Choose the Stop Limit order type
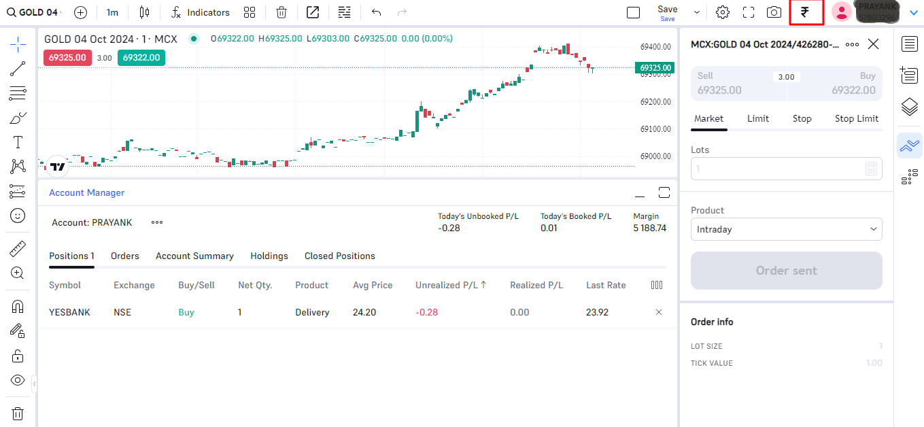Screen dimensions: 924x427 tap(857, 118)
